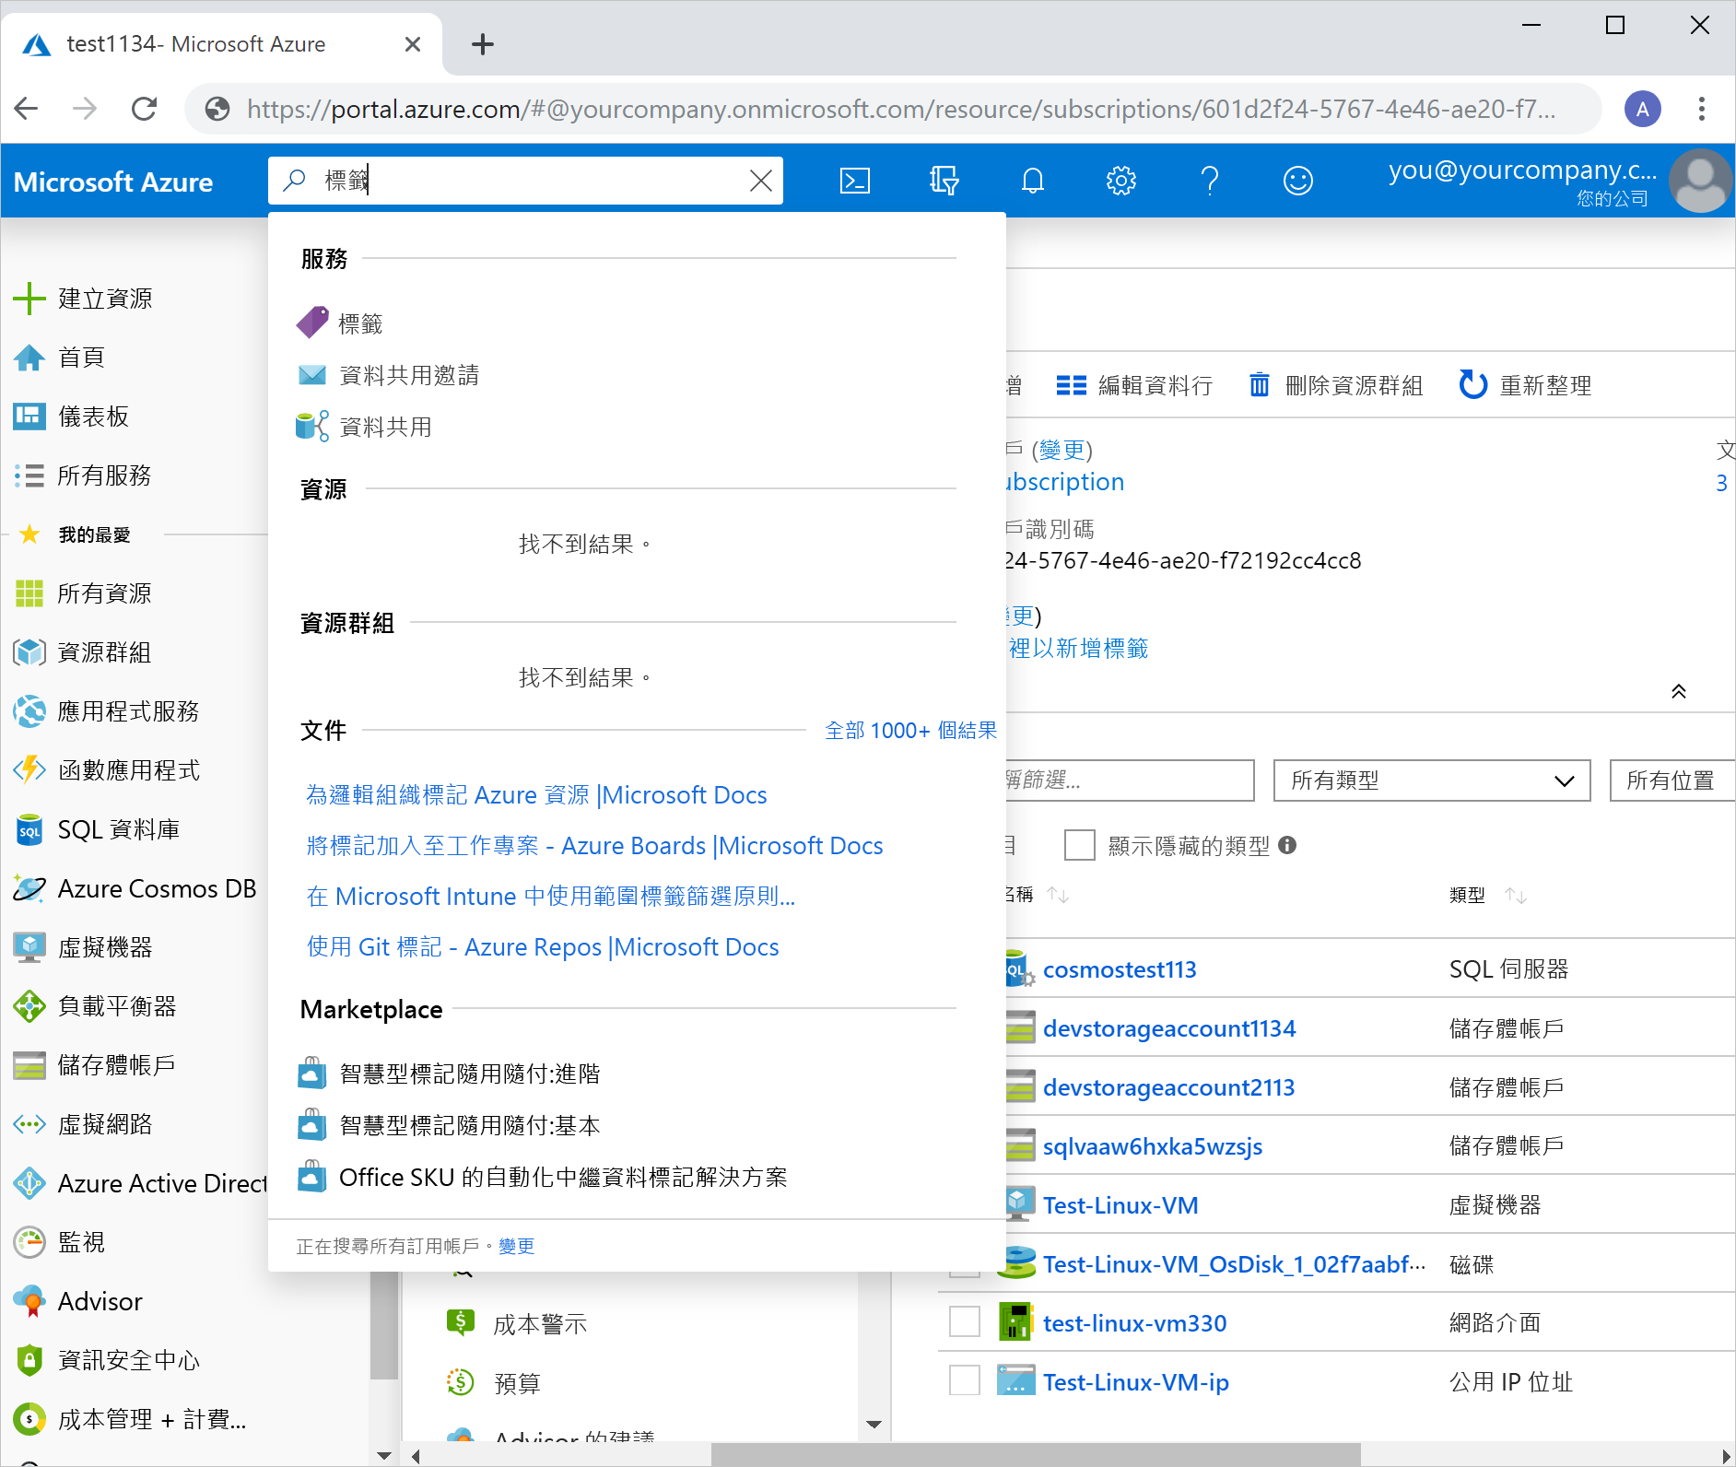This screenshot has height=1467, width=1736.
Task: Open doc link about Microsoft Intune 範圍標籤
Action: point(551,896)
